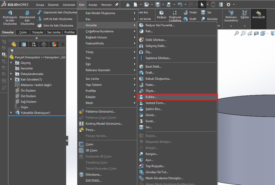Select Kubbe from the Unsurlar submenu
The height and width of the screenshot is (185, 275).
point(151,97)
